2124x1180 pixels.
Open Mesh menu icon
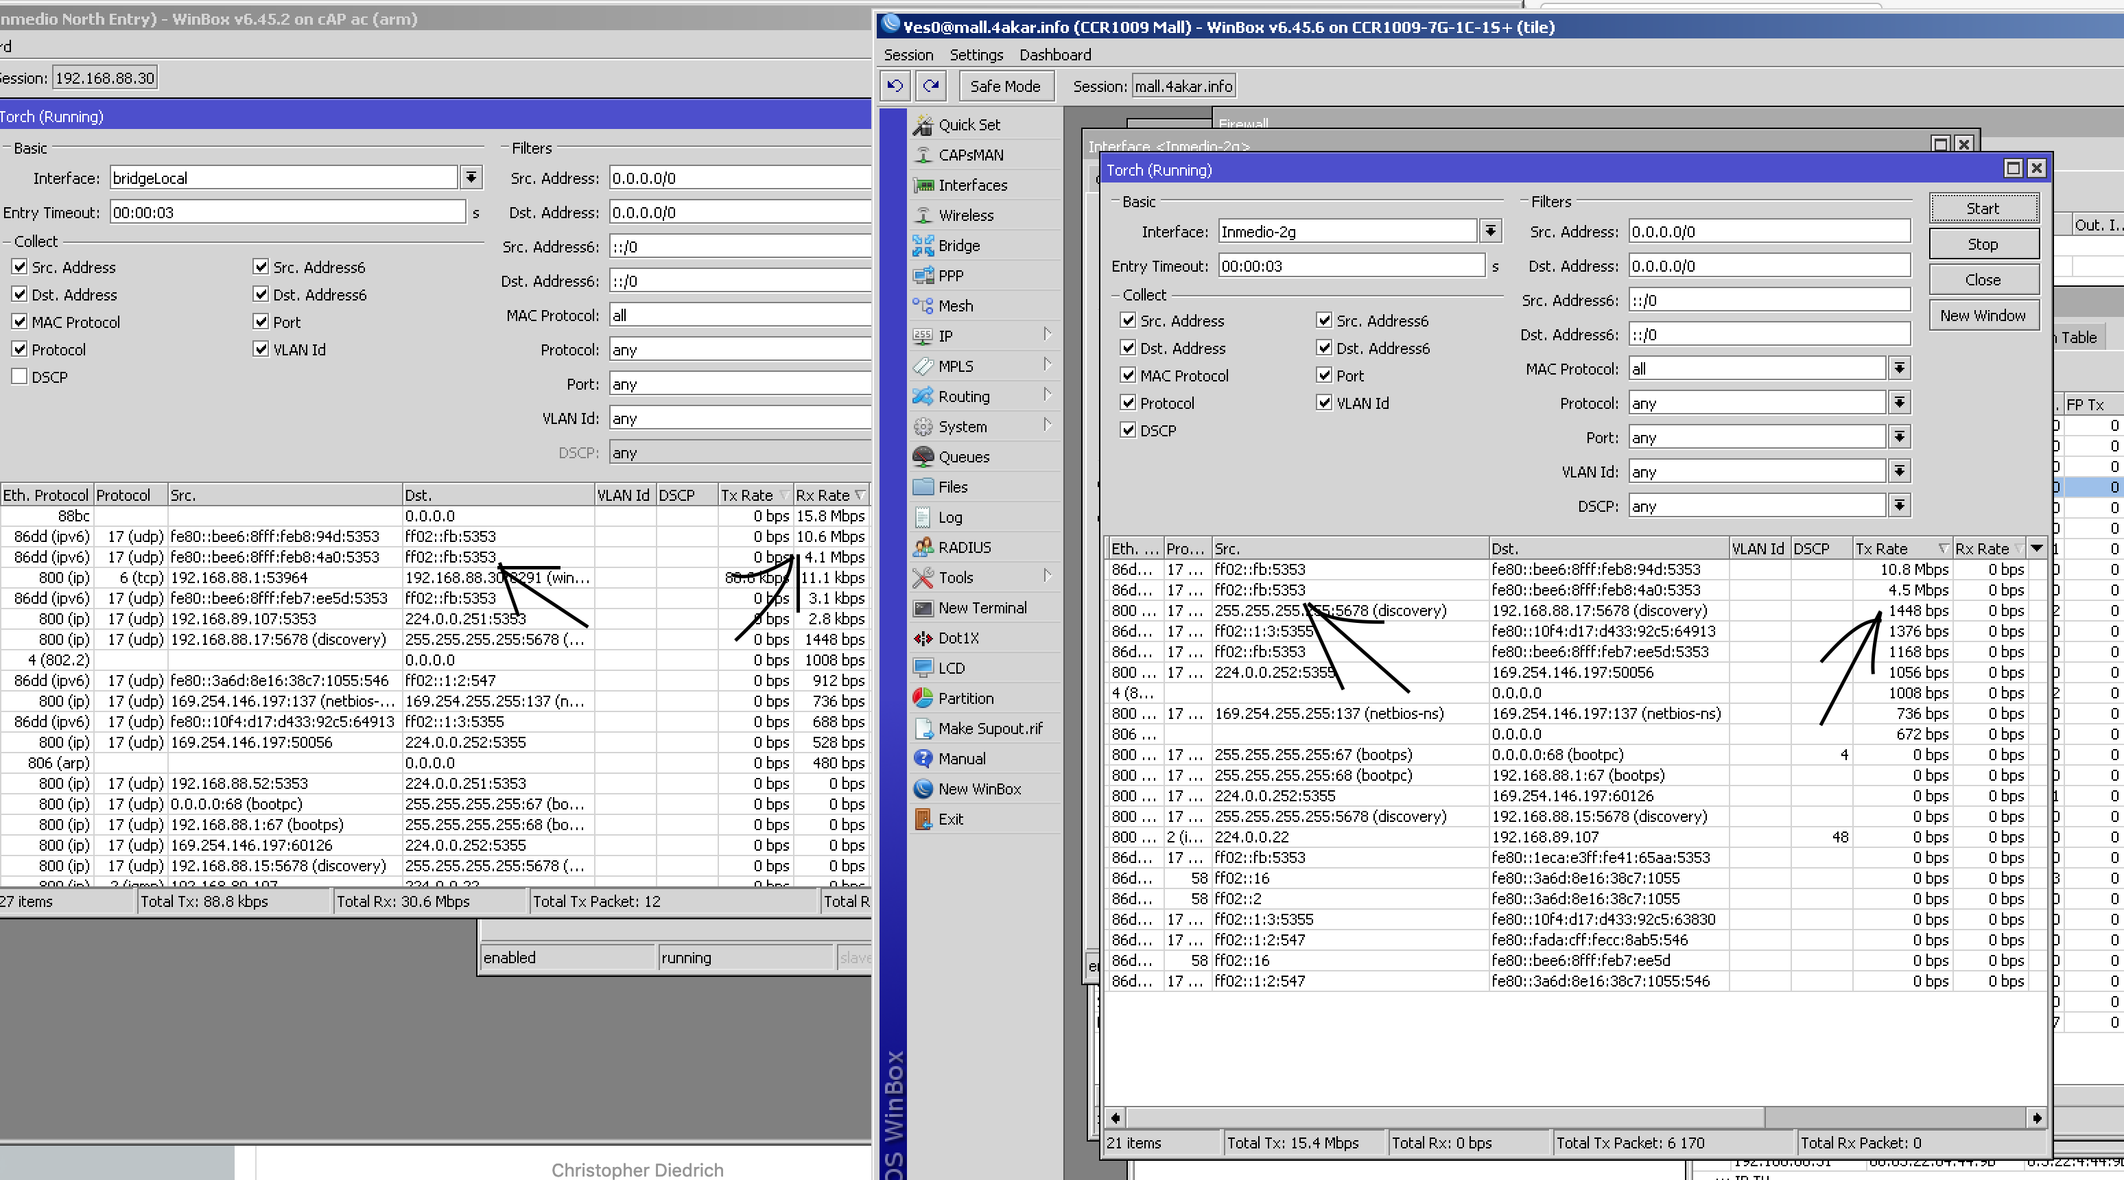[x=923, y=306]
